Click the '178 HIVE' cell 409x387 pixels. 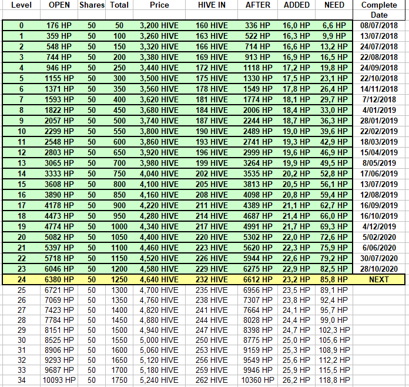pos(212,89)
